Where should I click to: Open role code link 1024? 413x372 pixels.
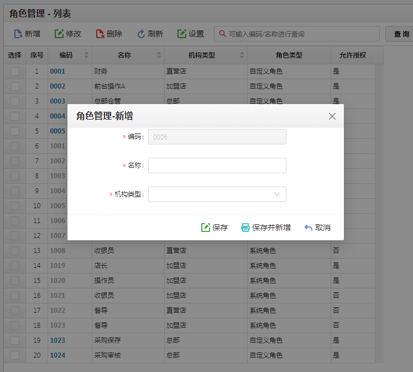pyautogui.click(x=57, y=355)
